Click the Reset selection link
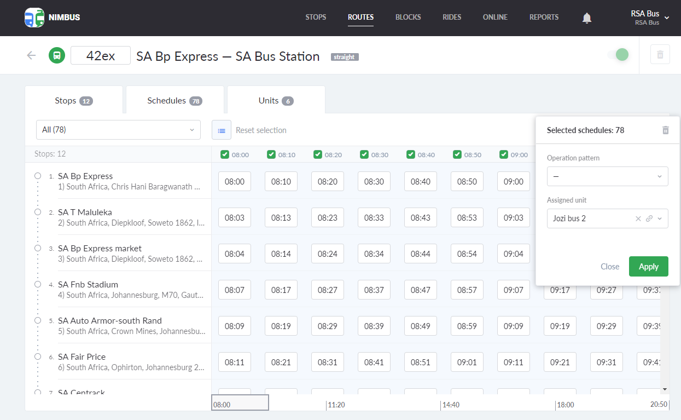The image size is (681, 420). pyautogui.click(x=261, y=130)
